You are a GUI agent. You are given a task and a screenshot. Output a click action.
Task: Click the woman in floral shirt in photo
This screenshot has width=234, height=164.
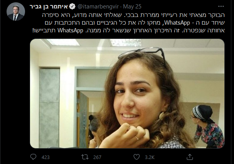207,127
